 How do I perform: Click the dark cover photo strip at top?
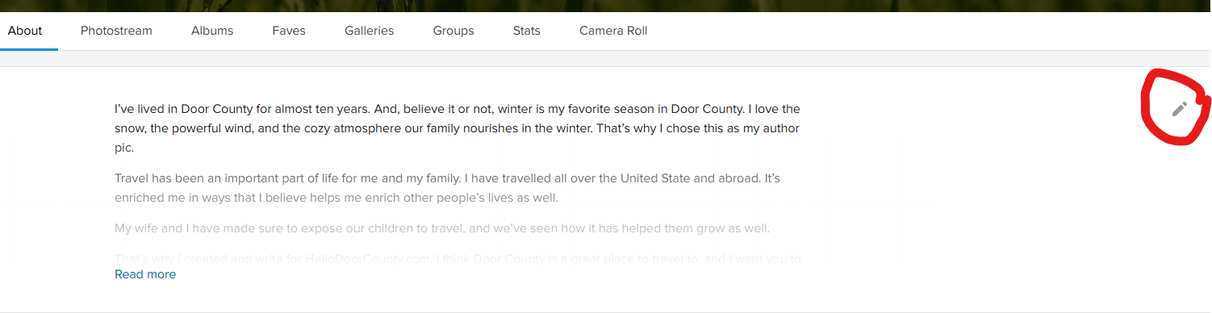tap(605, 6)
